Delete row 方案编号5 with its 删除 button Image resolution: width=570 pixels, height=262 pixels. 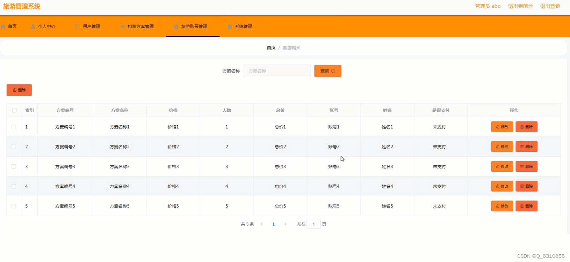point(526,206)
